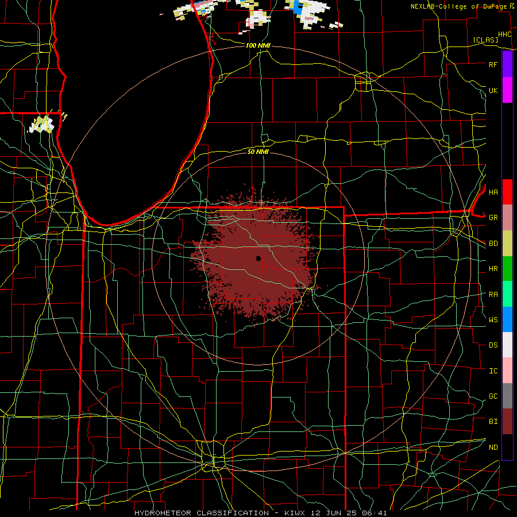This screenshot has height=517, width=517.
Task: Click the HHC product label
Action: tap(505, 34)
